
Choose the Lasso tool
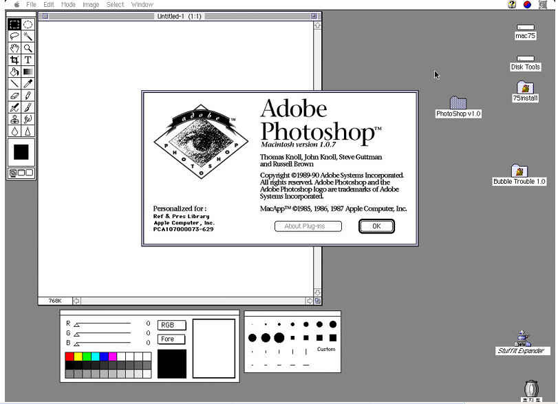[14, 36]
